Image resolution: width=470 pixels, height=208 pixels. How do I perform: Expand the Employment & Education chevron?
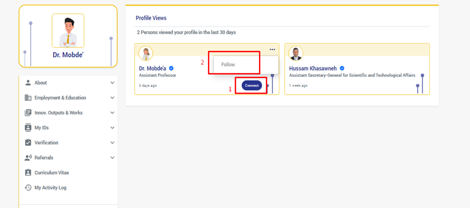tap(113, 98)
